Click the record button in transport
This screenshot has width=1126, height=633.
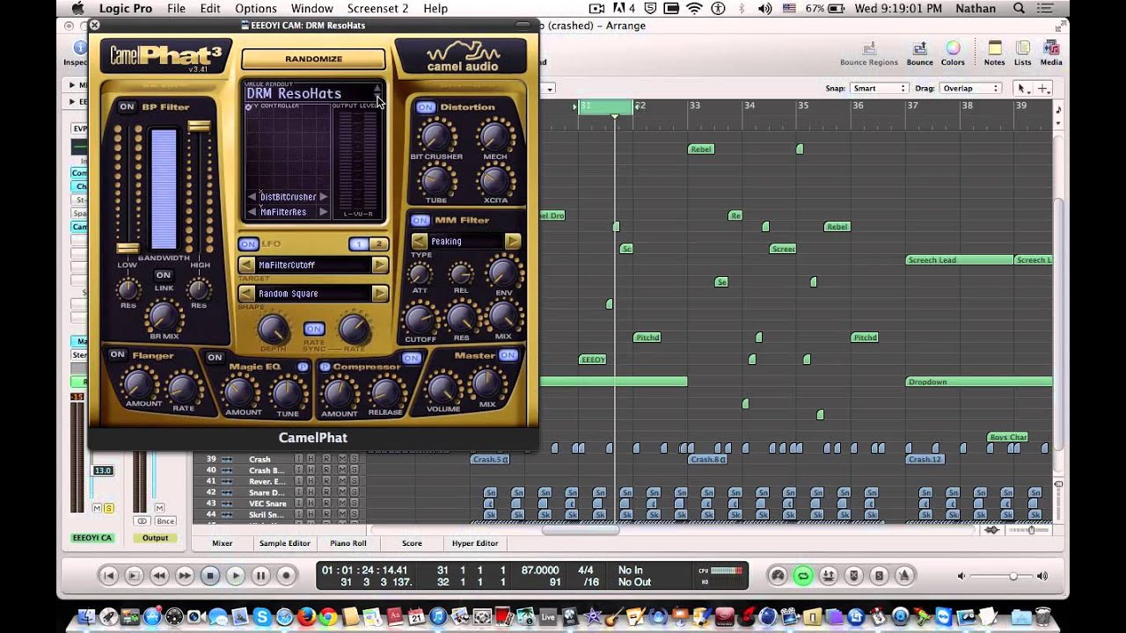coord(286,576)
